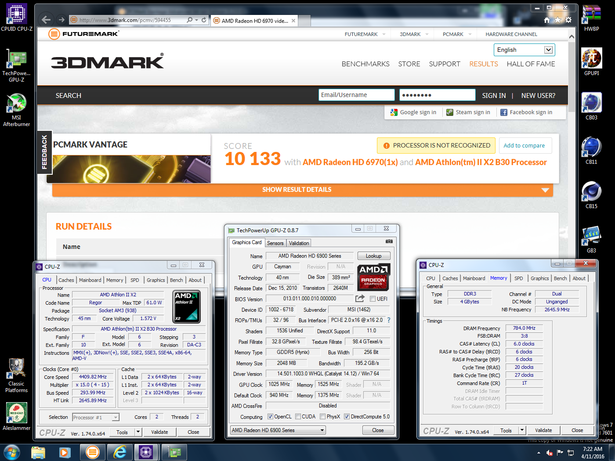Image resolution: width=615 pixels, height=461 pixels.
Task: Open RESULTS in 3DMark navigation
Action: pos(484,64)
